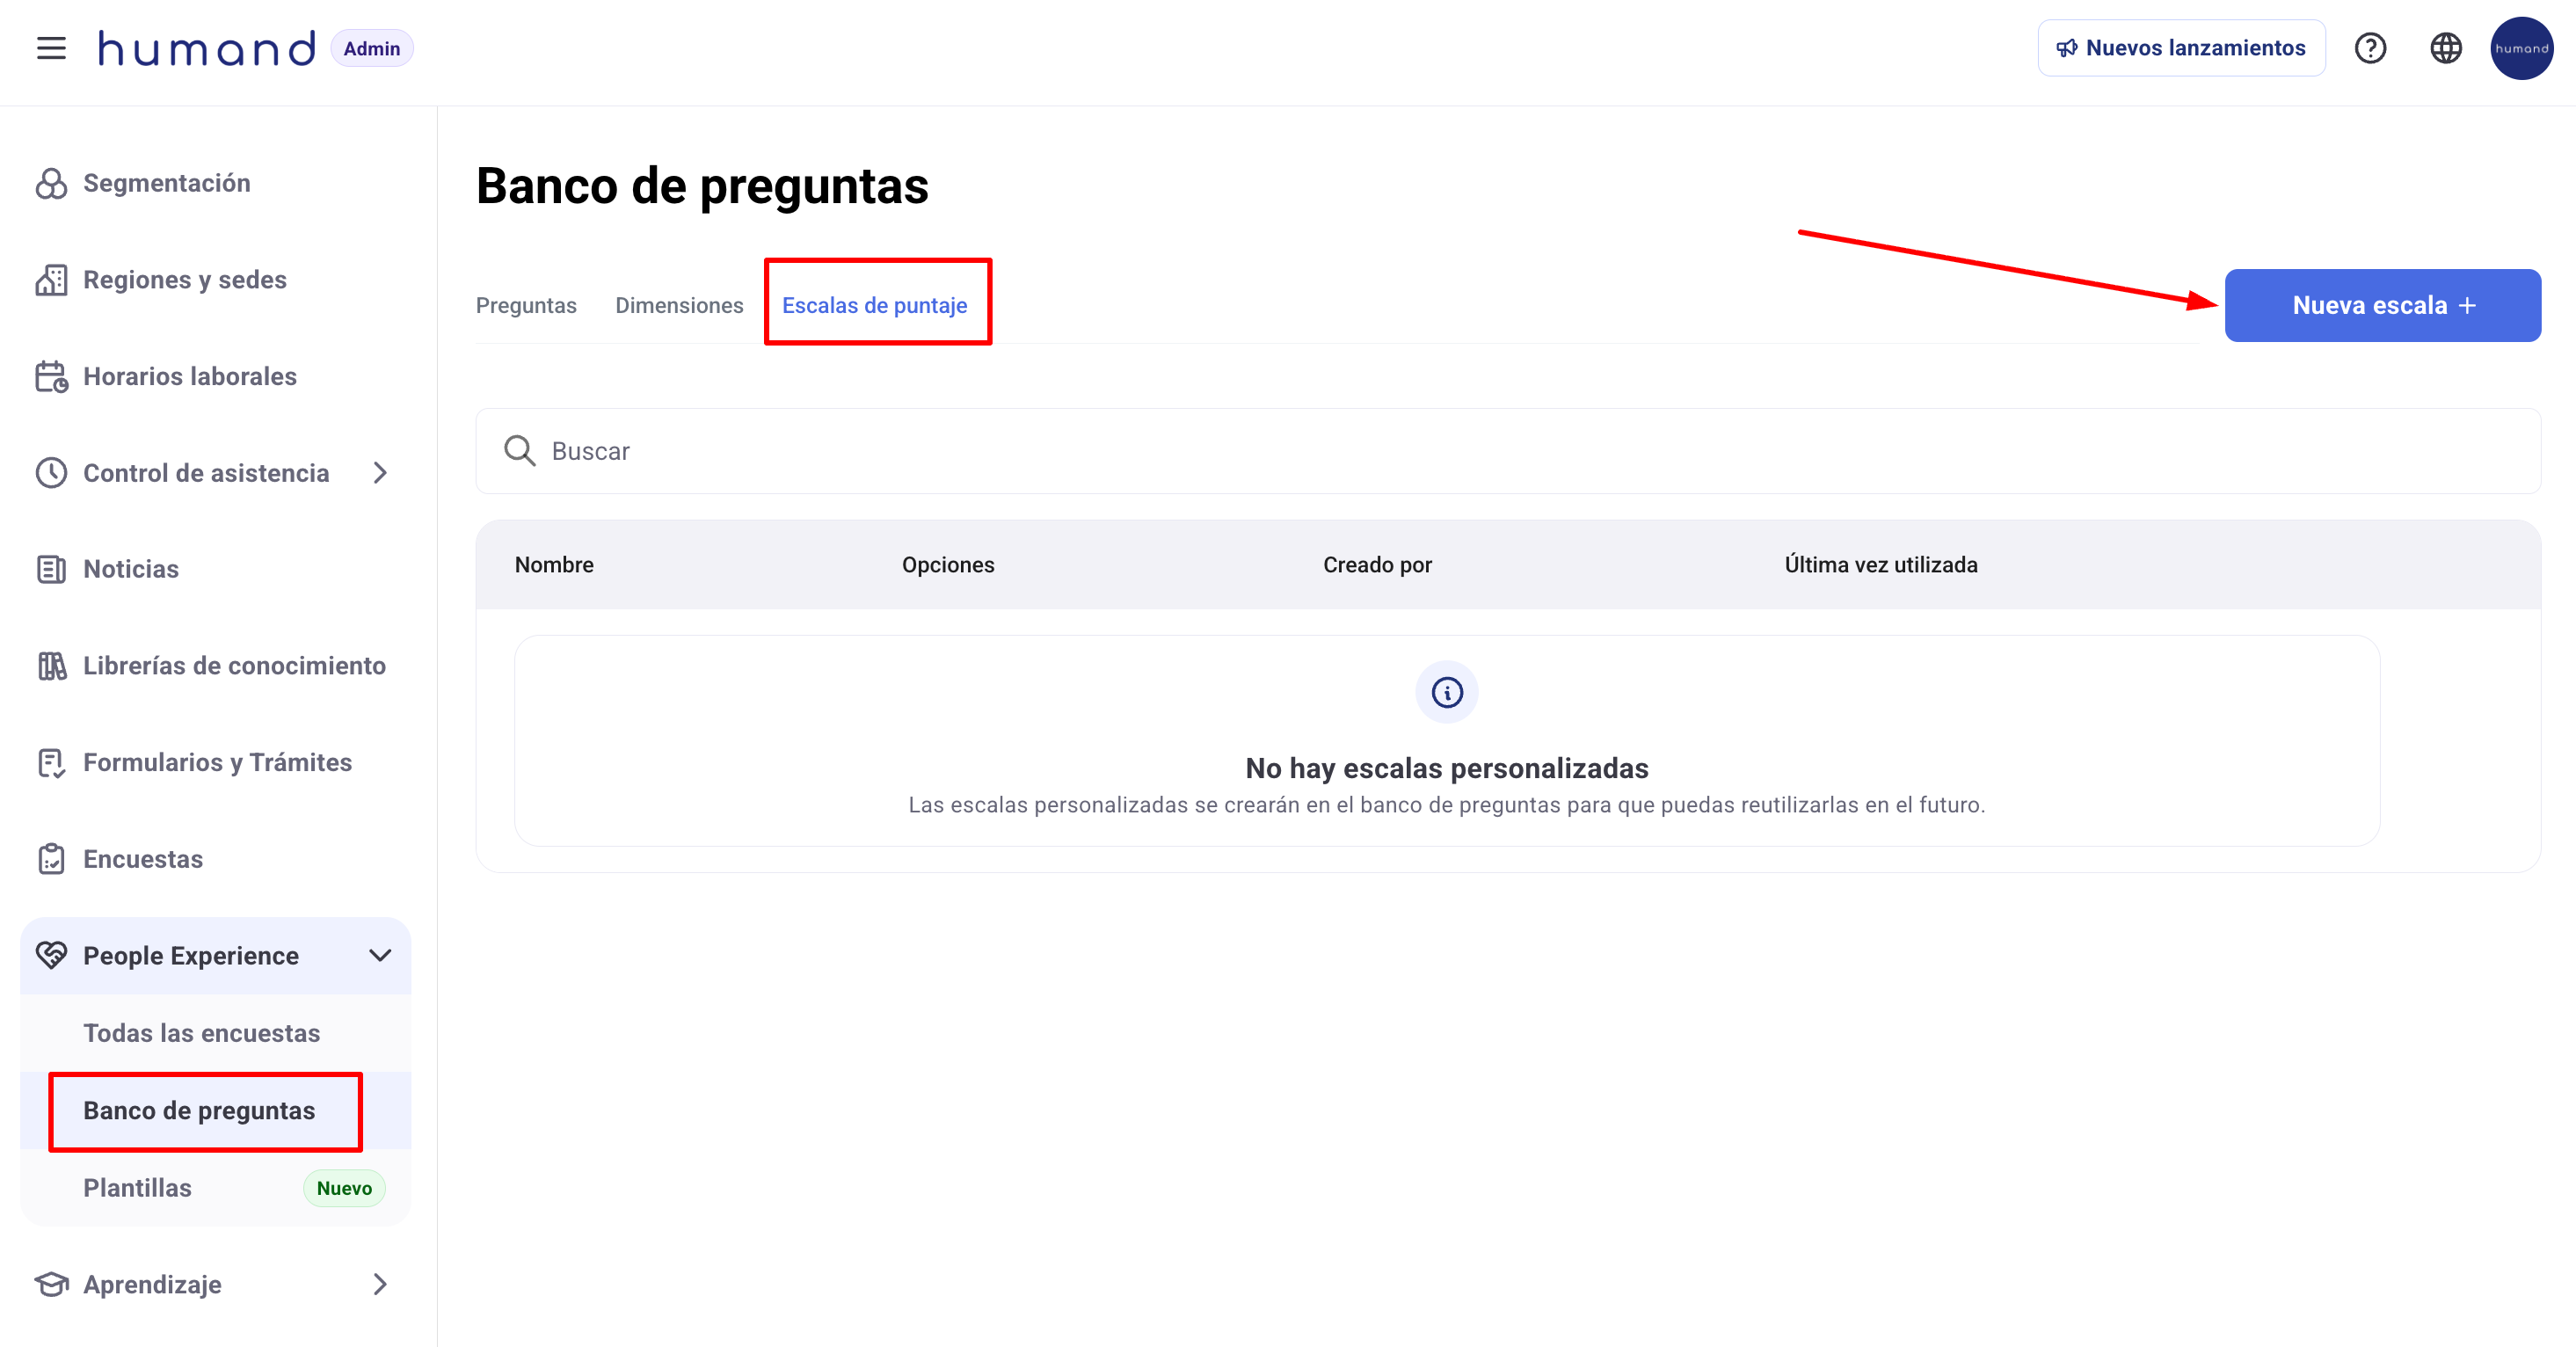Click the Nueva escala button

[x=2382, y=305]
